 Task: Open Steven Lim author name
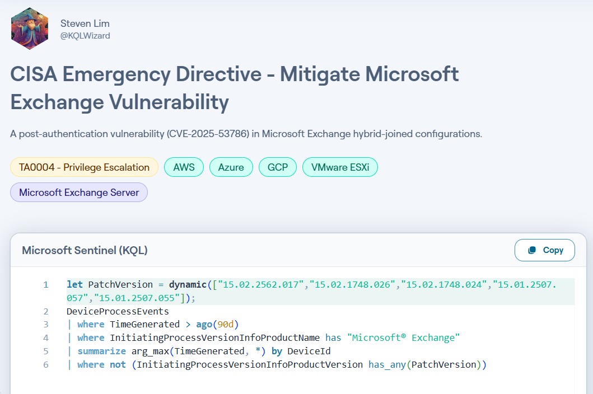pos(85,24)
